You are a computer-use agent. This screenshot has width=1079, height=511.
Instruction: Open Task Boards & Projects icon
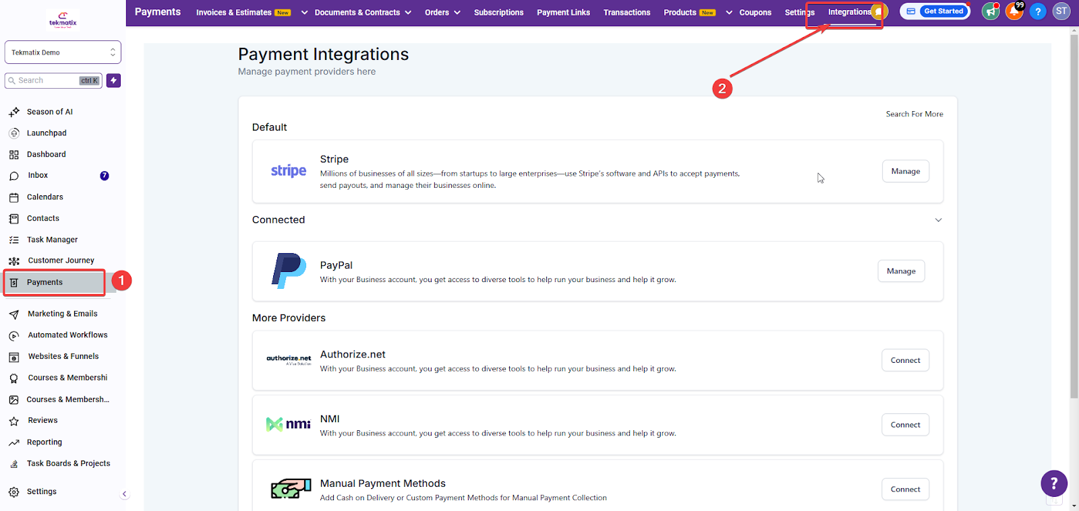pyautogui.click(x=14, y=464)
